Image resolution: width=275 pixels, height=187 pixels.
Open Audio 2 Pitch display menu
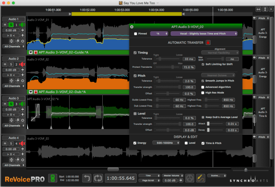[x=263, y=58]
